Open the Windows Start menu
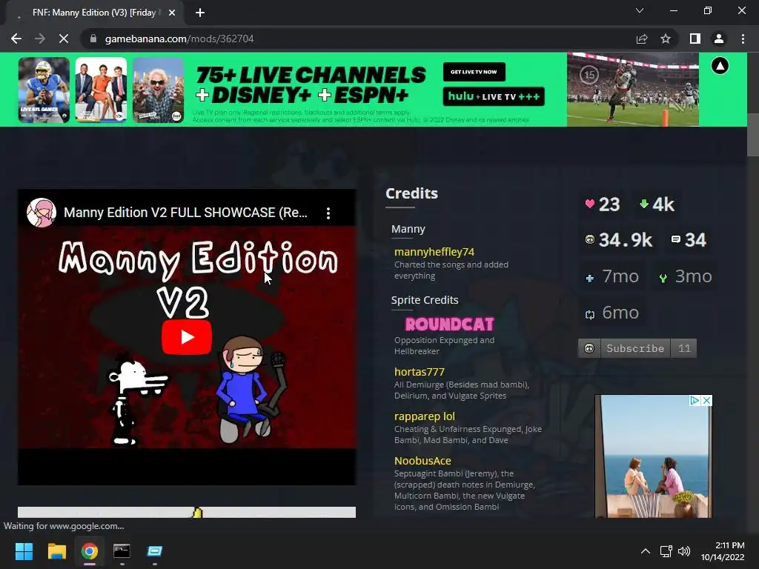Image resolution: width=759 pixels, height=569 pixels. pyautogui.click(x=24, y=551)
